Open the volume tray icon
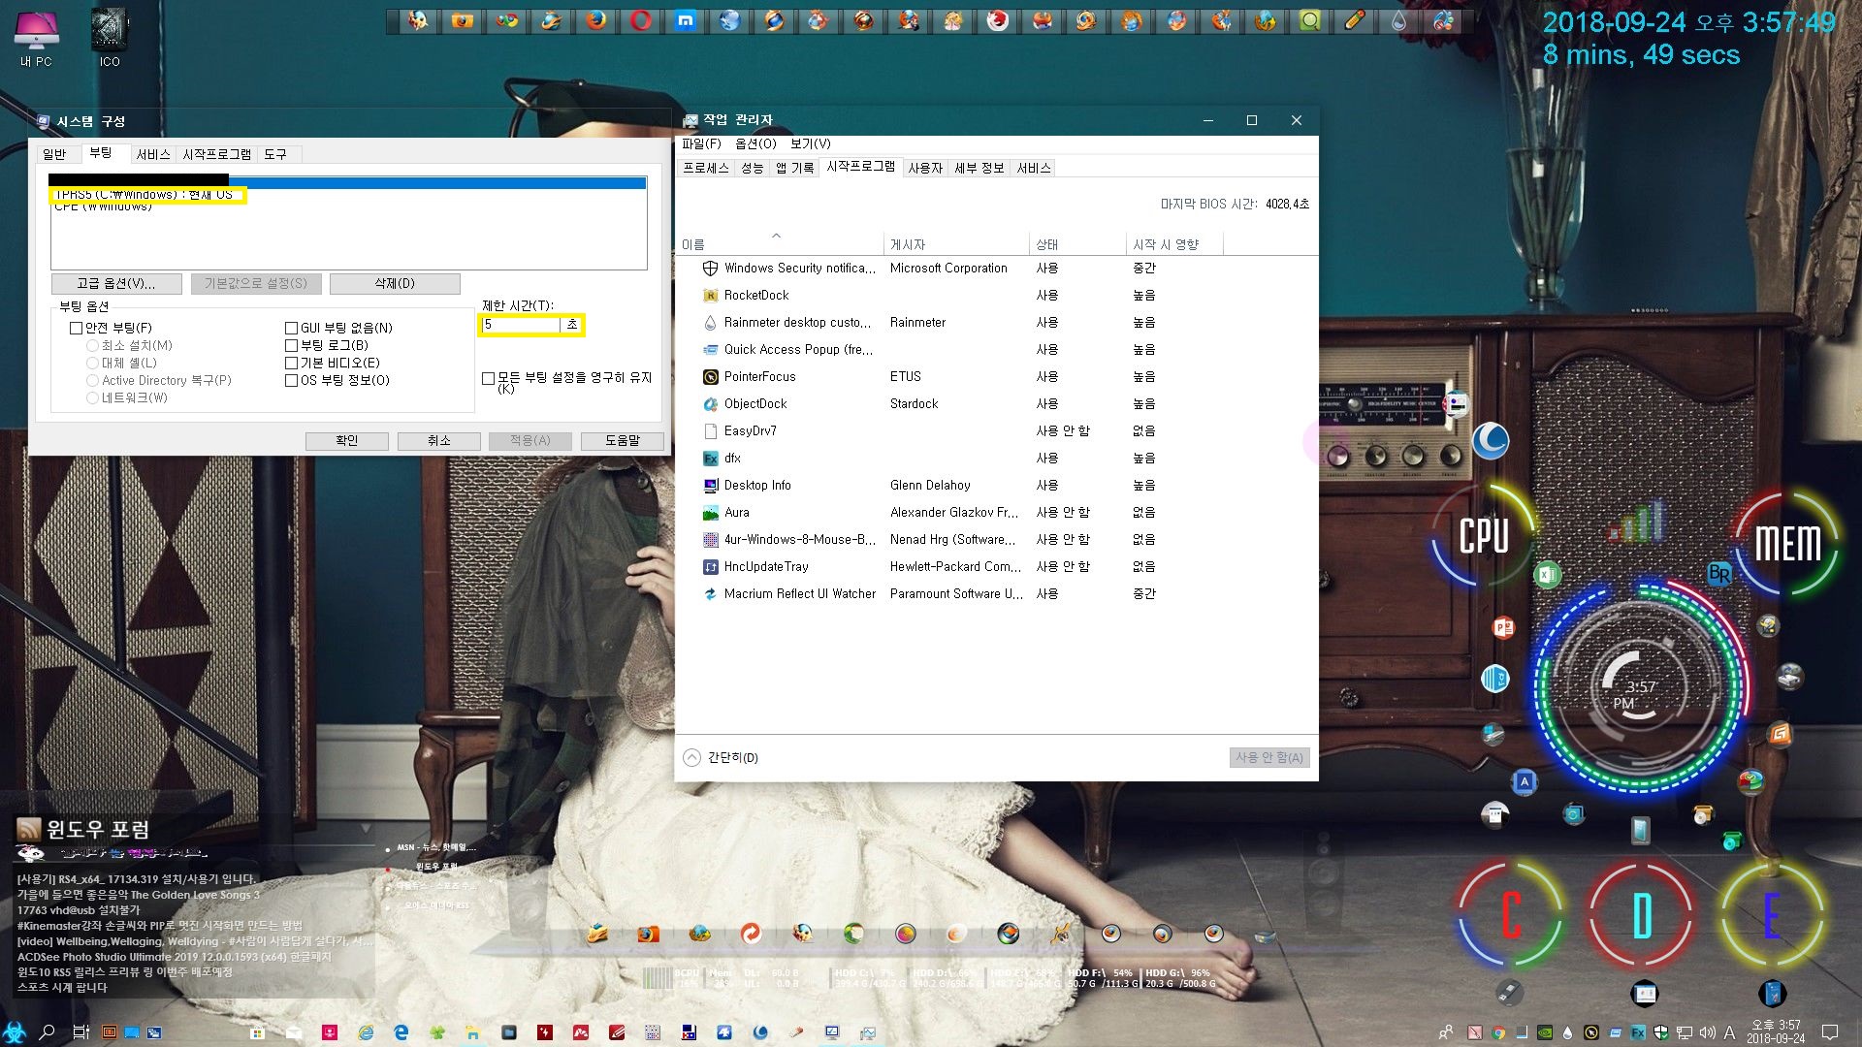The height and width of the screenshot is (1047, 1862). 1708,1032
